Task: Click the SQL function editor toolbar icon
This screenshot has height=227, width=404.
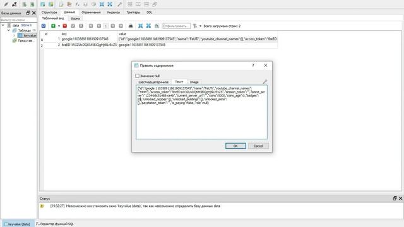Action: click(x=77, y=4)
